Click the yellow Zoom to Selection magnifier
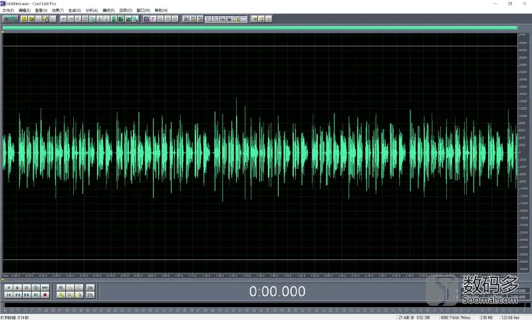This screenshot has width=532, height=320. 61,295
